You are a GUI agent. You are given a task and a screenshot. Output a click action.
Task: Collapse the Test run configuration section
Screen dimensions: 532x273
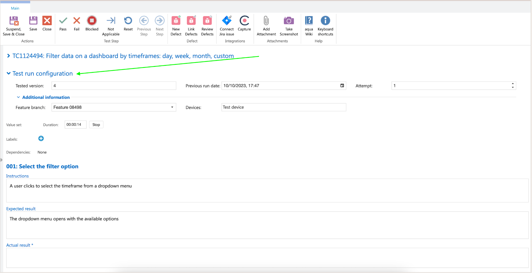(x=9, y=74)
